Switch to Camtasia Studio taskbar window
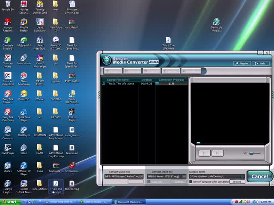 point(94,202)
